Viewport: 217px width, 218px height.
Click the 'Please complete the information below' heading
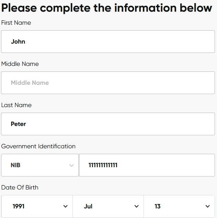[107, 8]
